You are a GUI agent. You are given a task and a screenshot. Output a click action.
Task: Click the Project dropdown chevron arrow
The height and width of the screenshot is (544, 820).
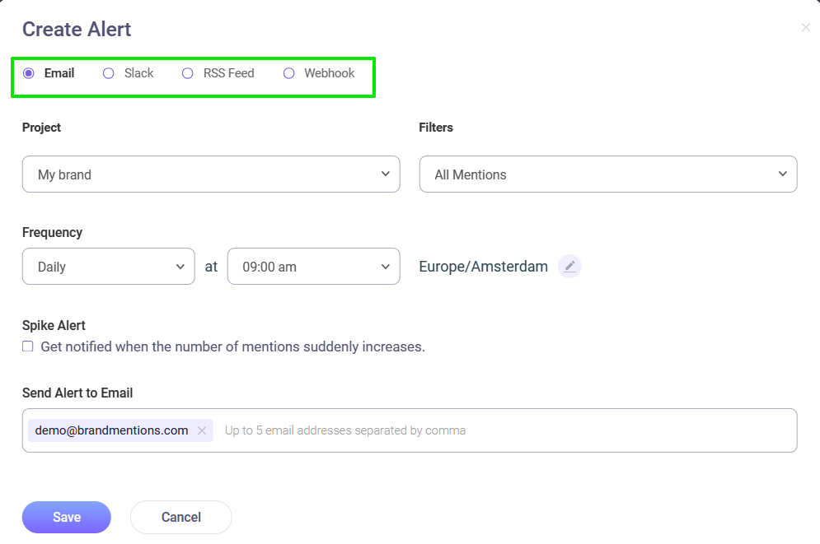386,174
